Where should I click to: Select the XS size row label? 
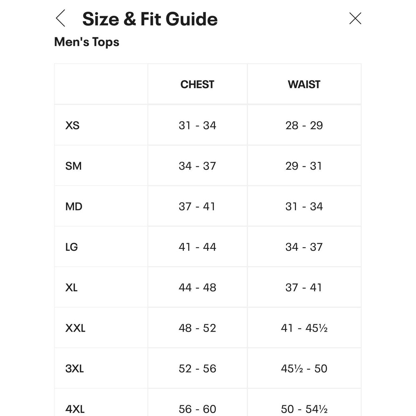[72, 125]
